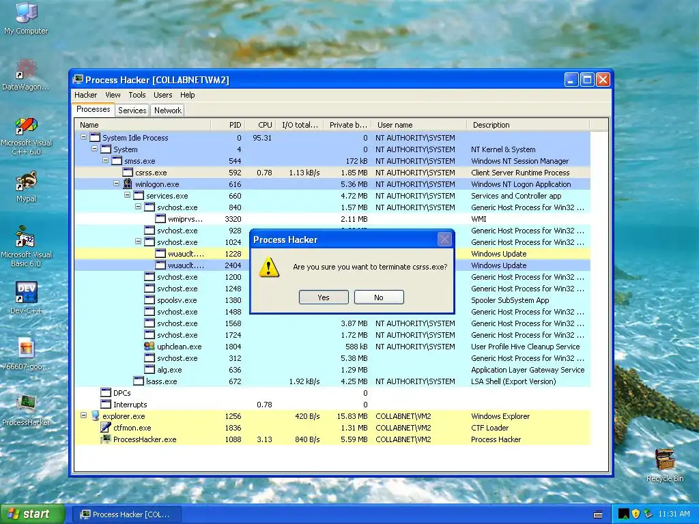699x524 pixels.
Task: Collapse the smss.exe tree node
Action: pos(105,160)
